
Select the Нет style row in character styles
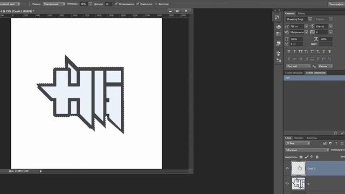coord(314,78)
